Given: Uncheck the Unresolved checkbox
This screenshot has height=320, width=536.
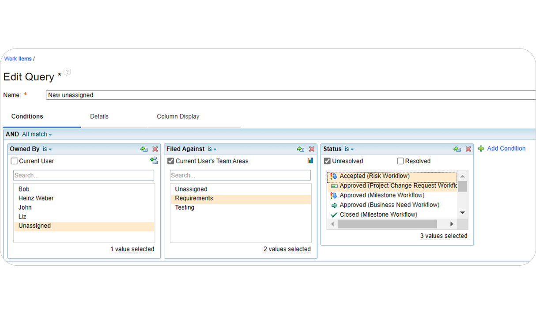Looking at the screenshot, I should tap(327, 161).
